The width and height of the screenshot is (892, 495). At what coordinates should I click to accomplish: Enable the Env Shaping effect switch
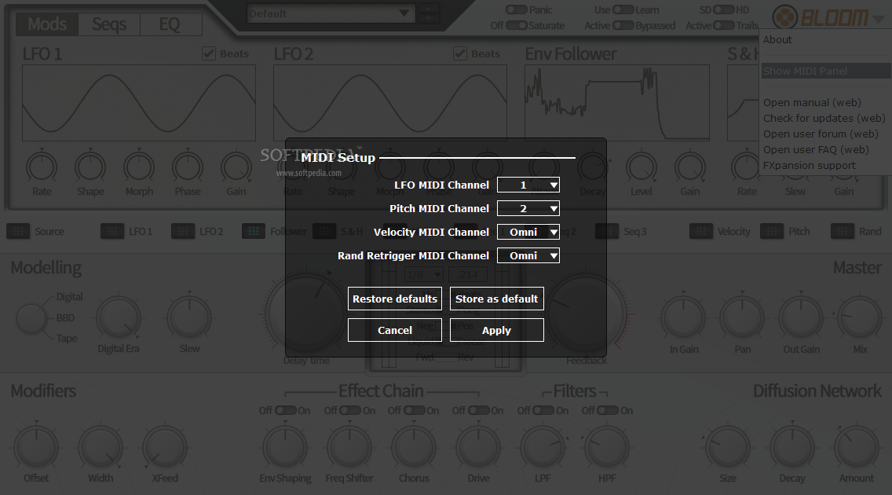(x=286, y=410)
